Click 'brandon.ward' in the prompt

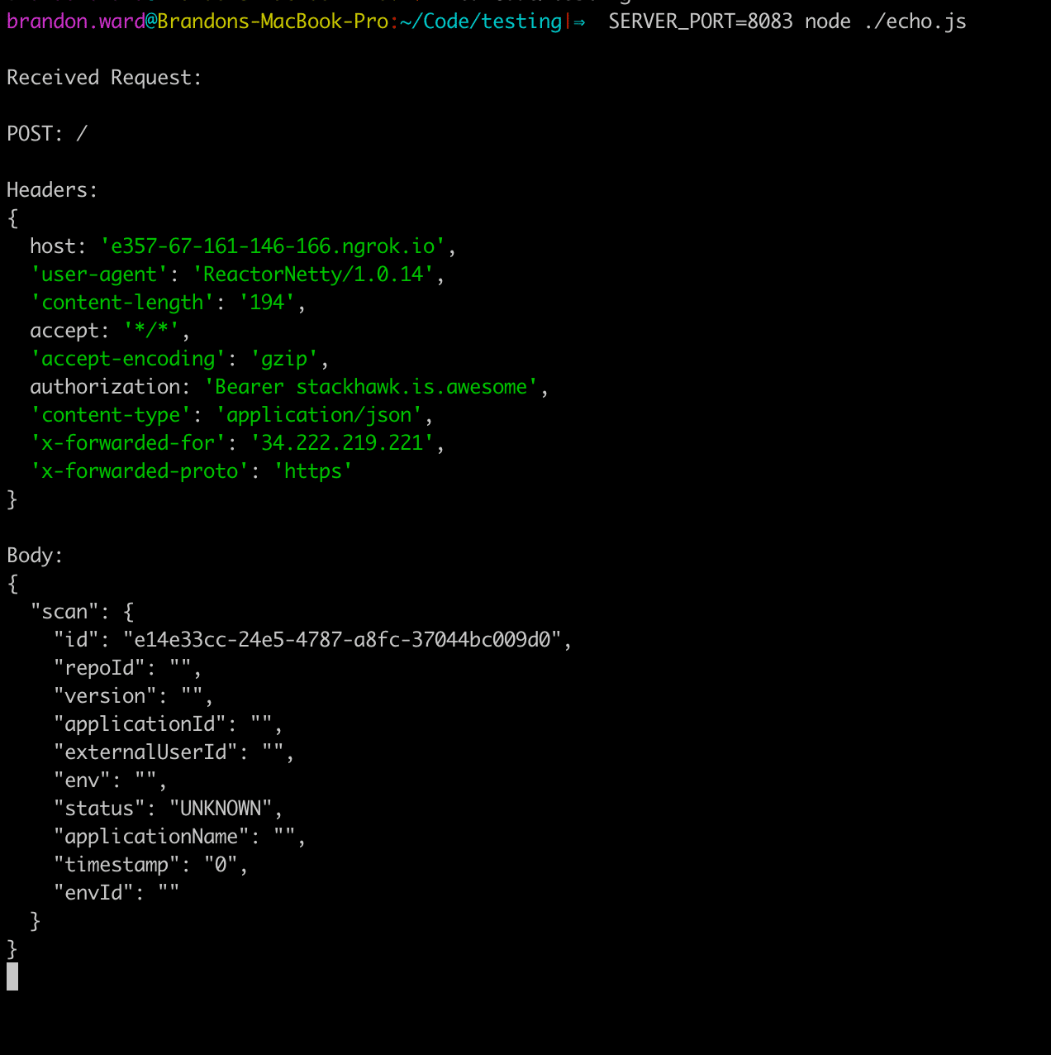76,21
